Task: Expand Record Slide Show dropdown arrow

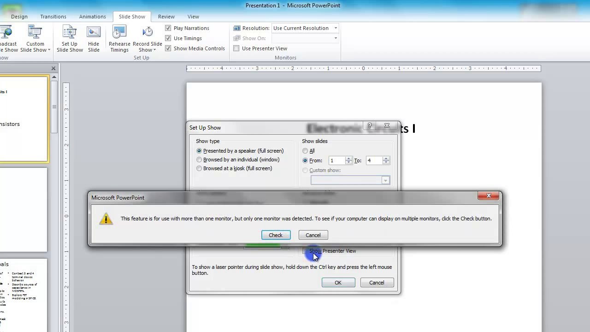Action: pos(154,50)
